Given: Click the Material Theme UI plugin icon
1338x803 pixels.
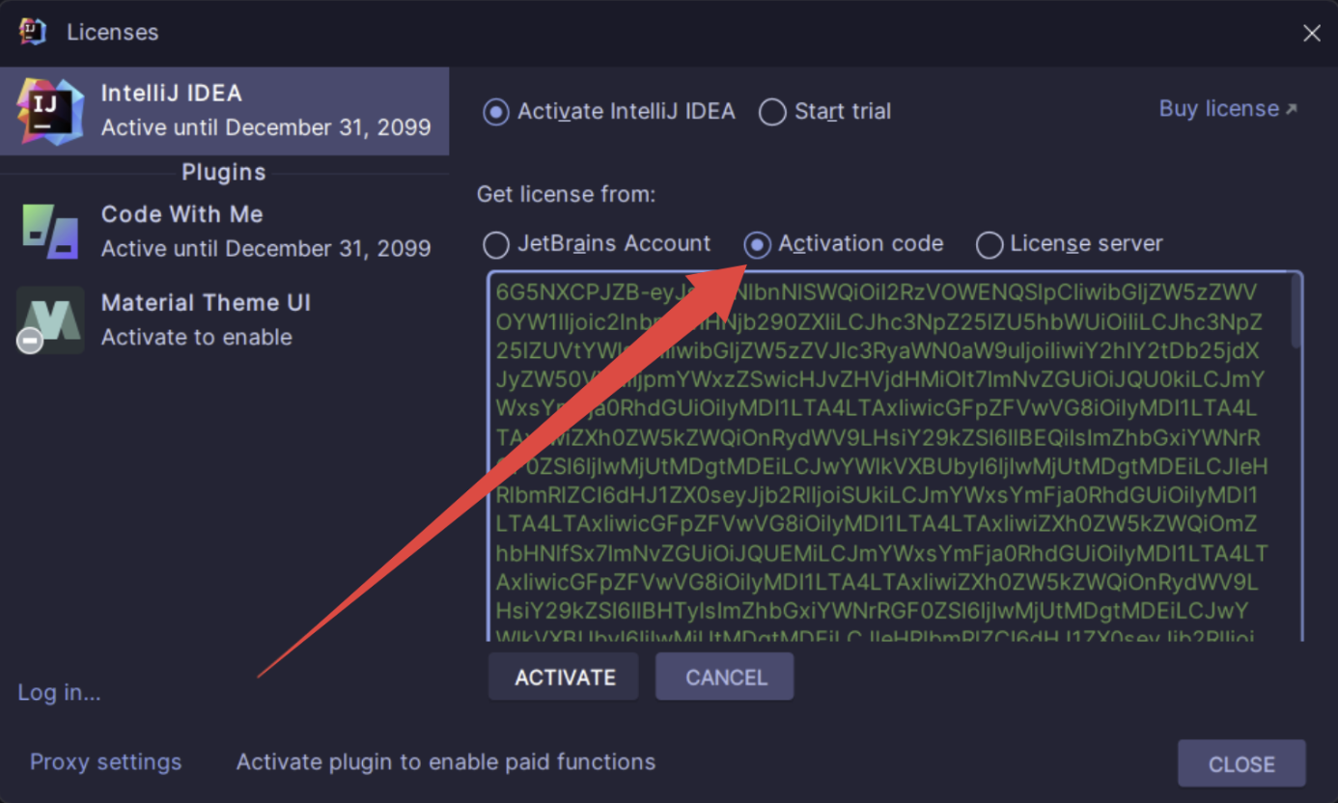Looking at the screenshot, I should pyautogui.click(x=49, y=318).
